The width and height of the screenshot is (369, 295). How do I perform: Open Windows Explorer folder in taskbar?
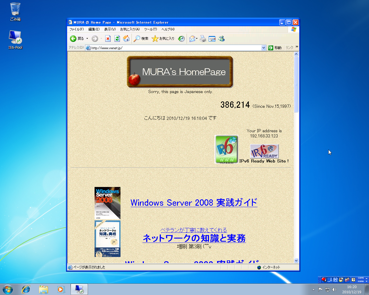coord(44,289)
